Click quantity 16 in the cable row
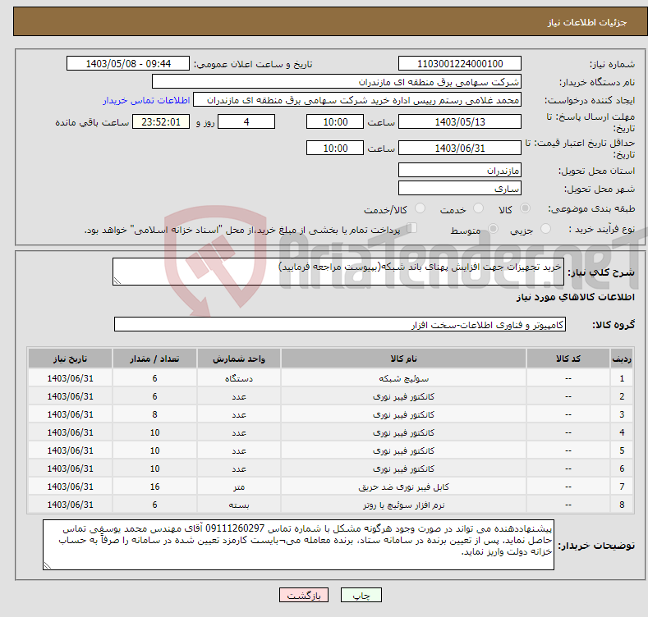Image resolution: width=648 pixels, height=617 pixels. click(154, 487)
